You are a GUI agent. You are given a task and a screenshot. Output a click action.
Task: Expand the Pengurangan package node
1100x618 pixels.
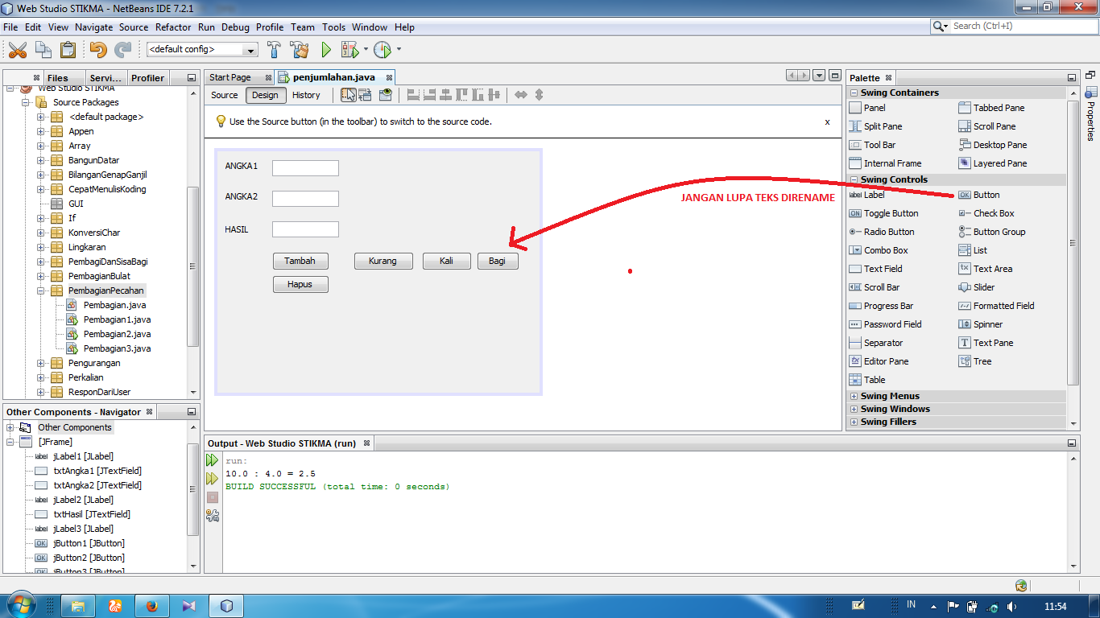(41, 363)
